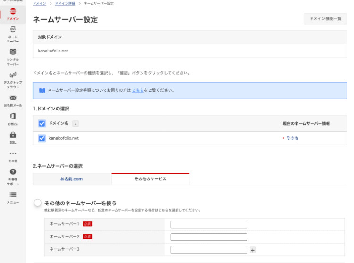The width and height of the screenshot is (354, 263).
Task: Open SSL lock icon in sidebar
Action: [13, 137]
